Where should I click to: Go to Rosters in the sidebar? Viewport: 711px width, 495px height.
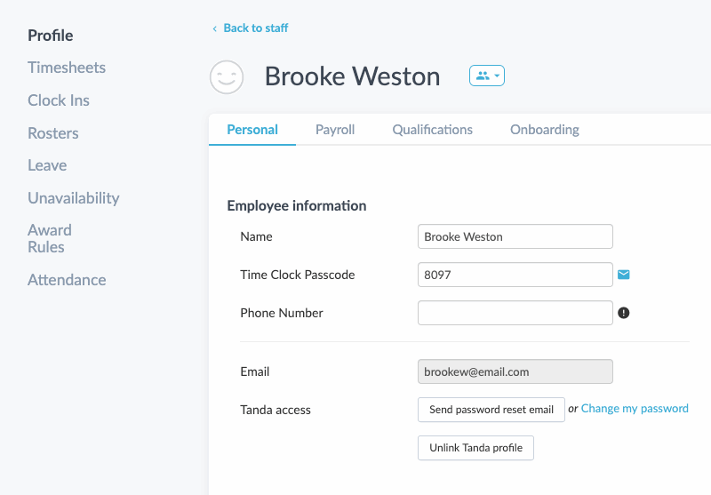coord(53,133)
